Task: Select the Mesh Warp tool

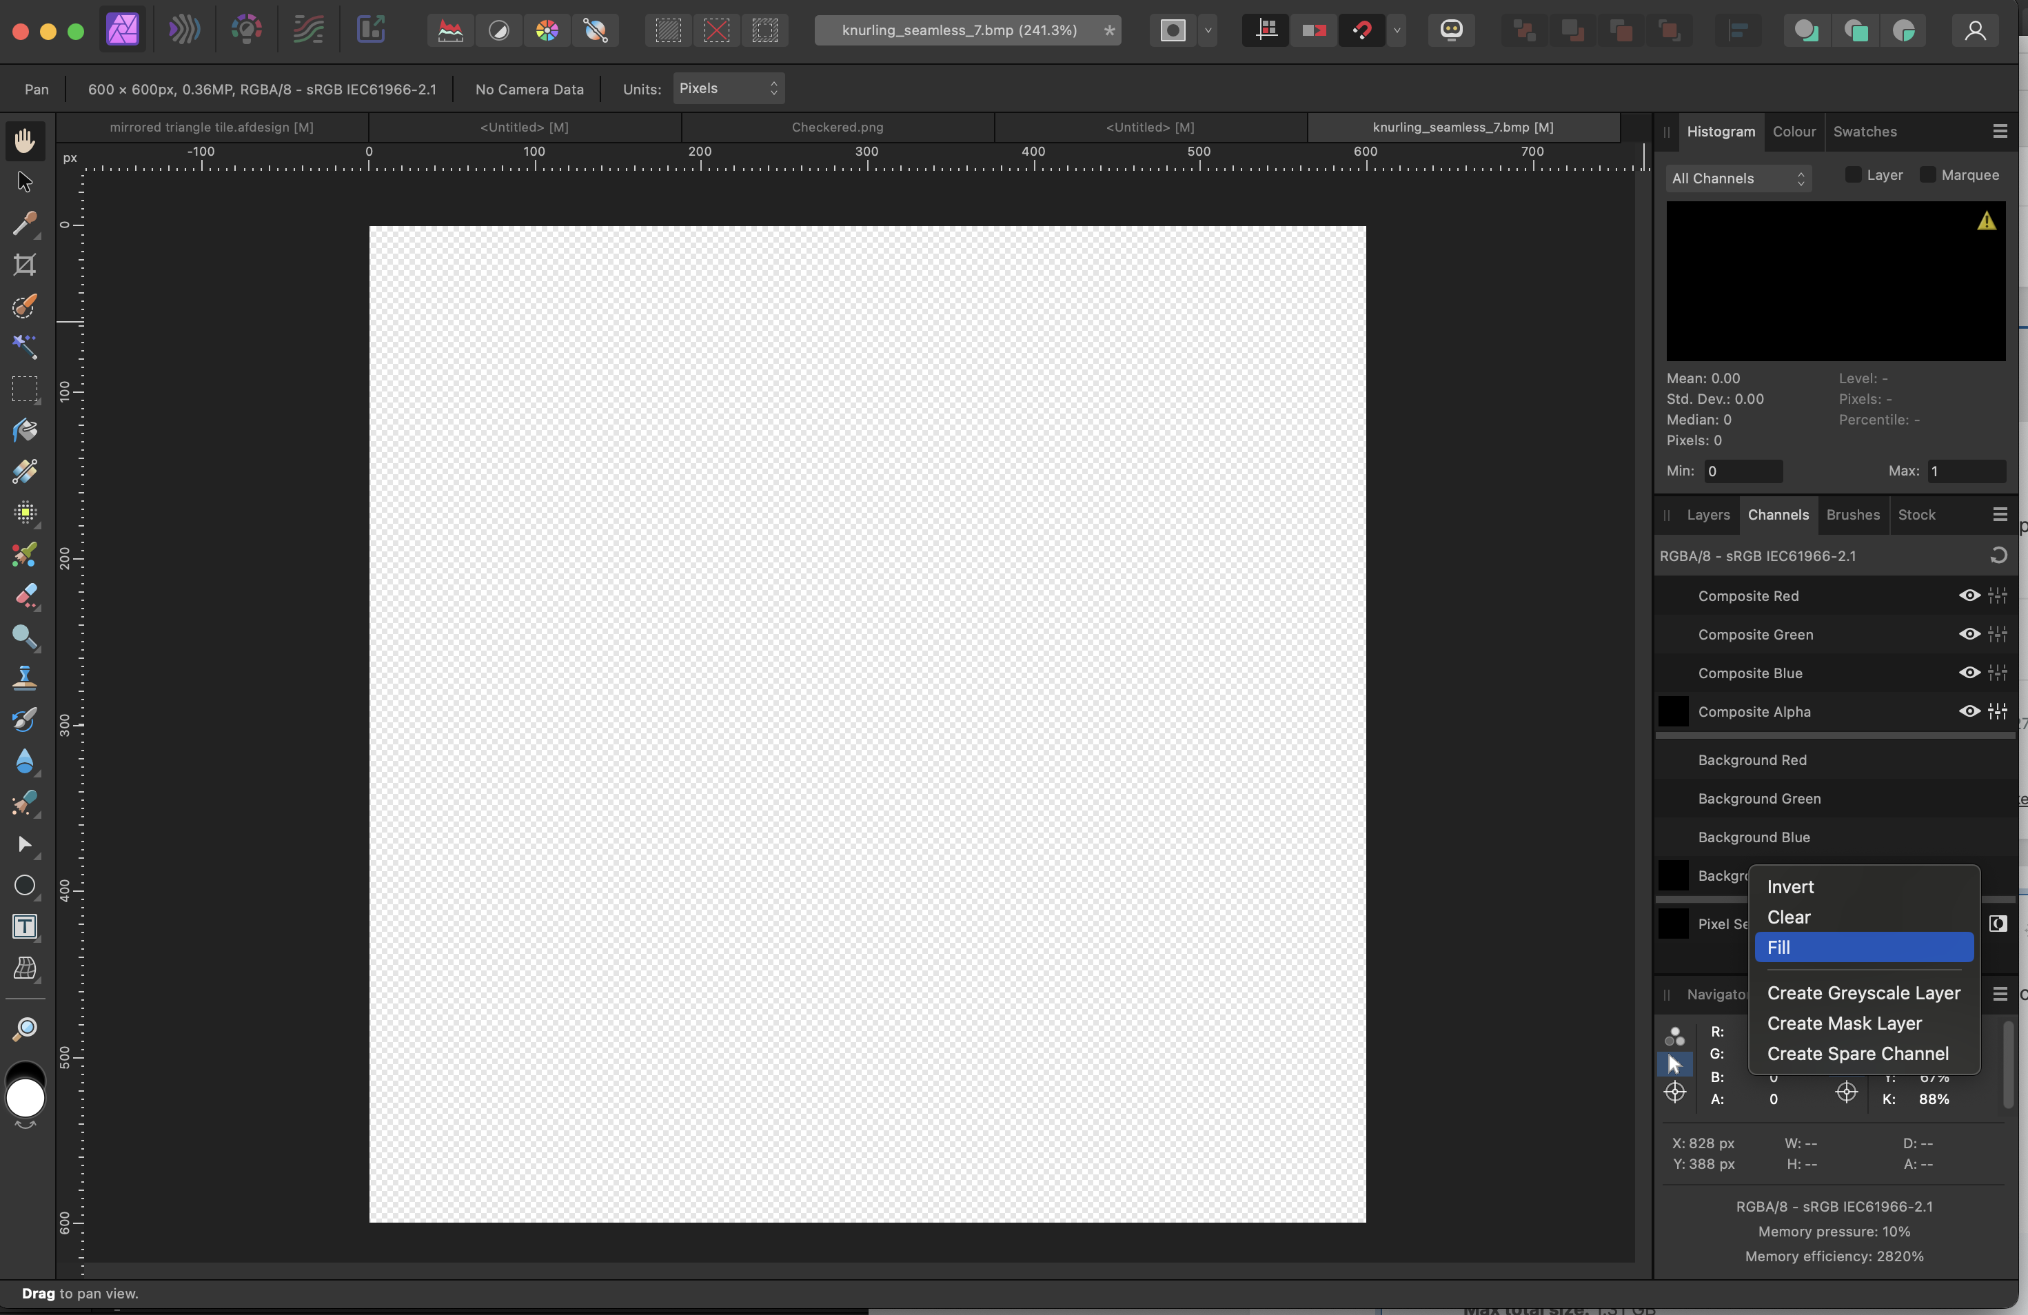Action: 25,968
